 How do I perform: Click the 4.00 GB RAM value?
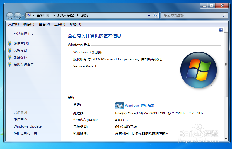[x=121, y=120]
